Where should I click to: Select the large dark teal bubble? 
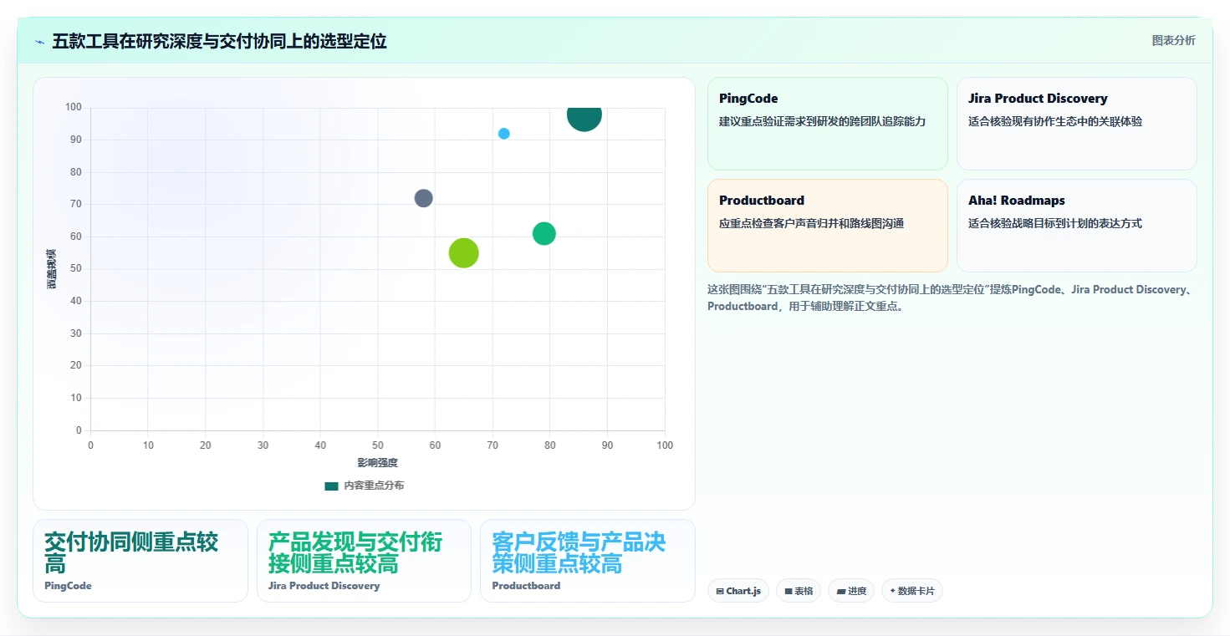(x=584, y=114)
